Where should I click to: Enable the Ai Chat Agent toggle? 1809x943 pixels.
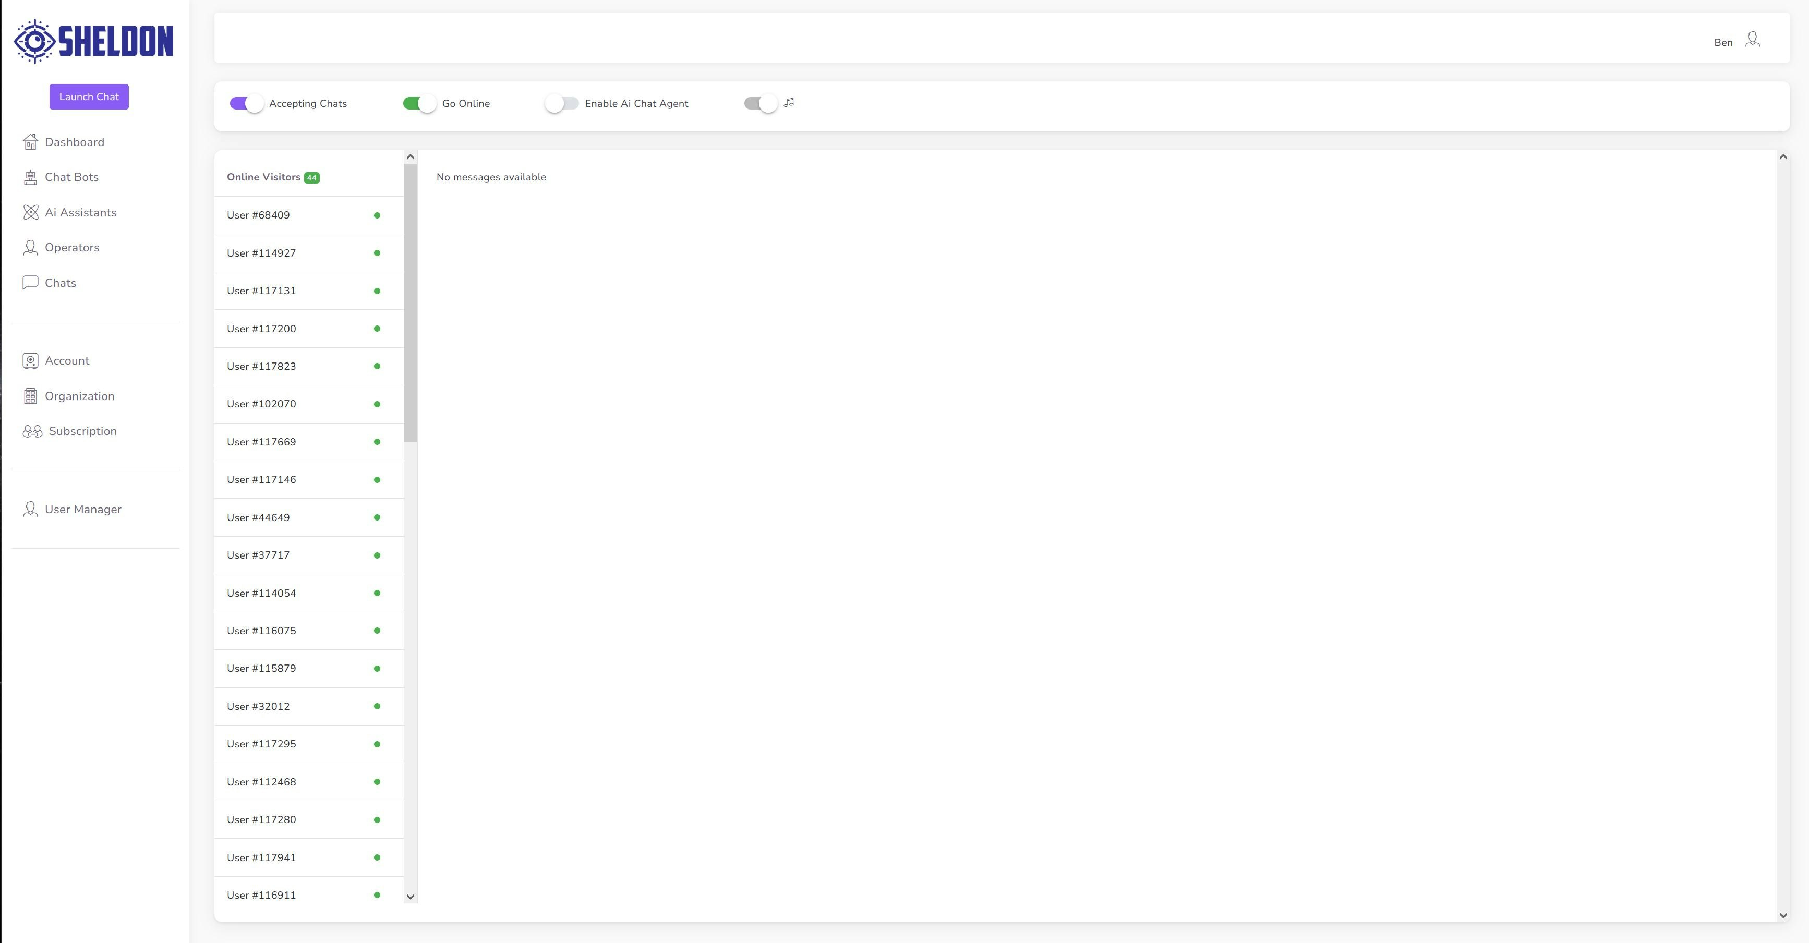562,103
